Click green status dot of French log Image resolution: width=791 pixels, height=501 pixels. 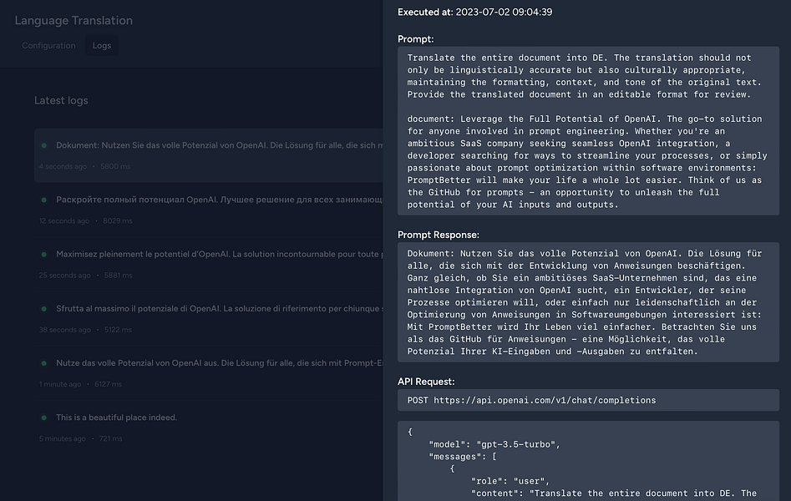44,255
